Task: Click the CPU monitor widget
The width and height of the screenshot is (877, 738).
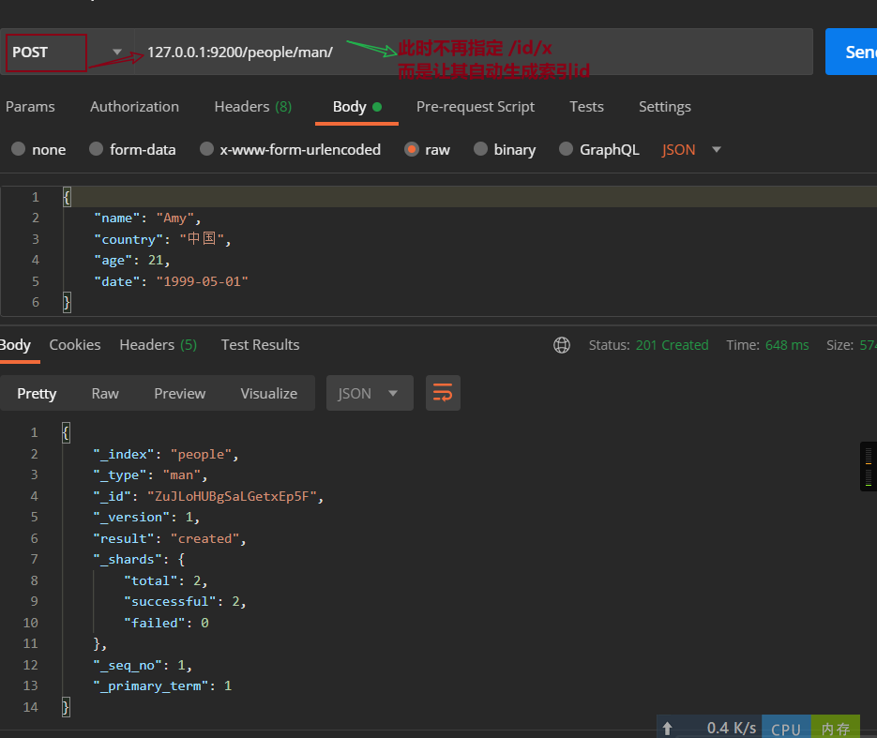Action: click(x=786, y=728)
